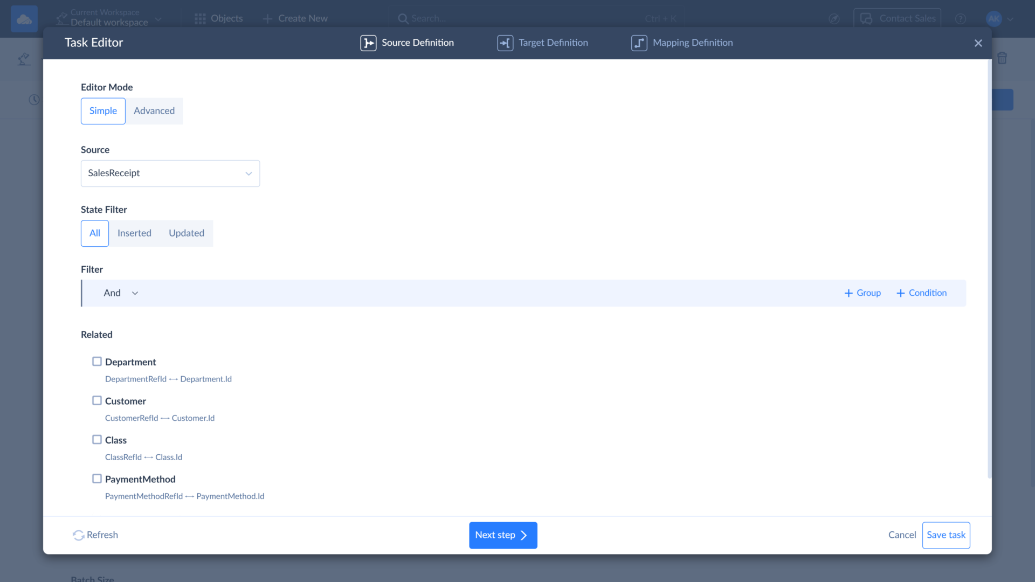Image resolution: width=1035 pixels, height=582 pixels.
Task: Click the Create New plus icon
Action: (x=267, y=19)
